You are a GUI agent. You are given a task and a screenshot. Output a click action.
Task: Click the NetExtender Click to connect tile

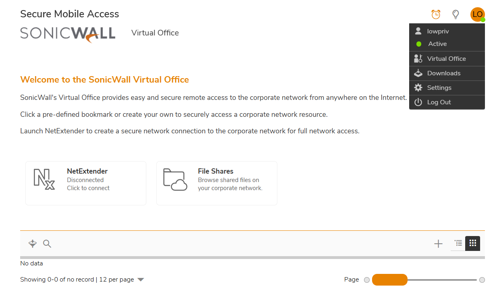click(86, 183)
